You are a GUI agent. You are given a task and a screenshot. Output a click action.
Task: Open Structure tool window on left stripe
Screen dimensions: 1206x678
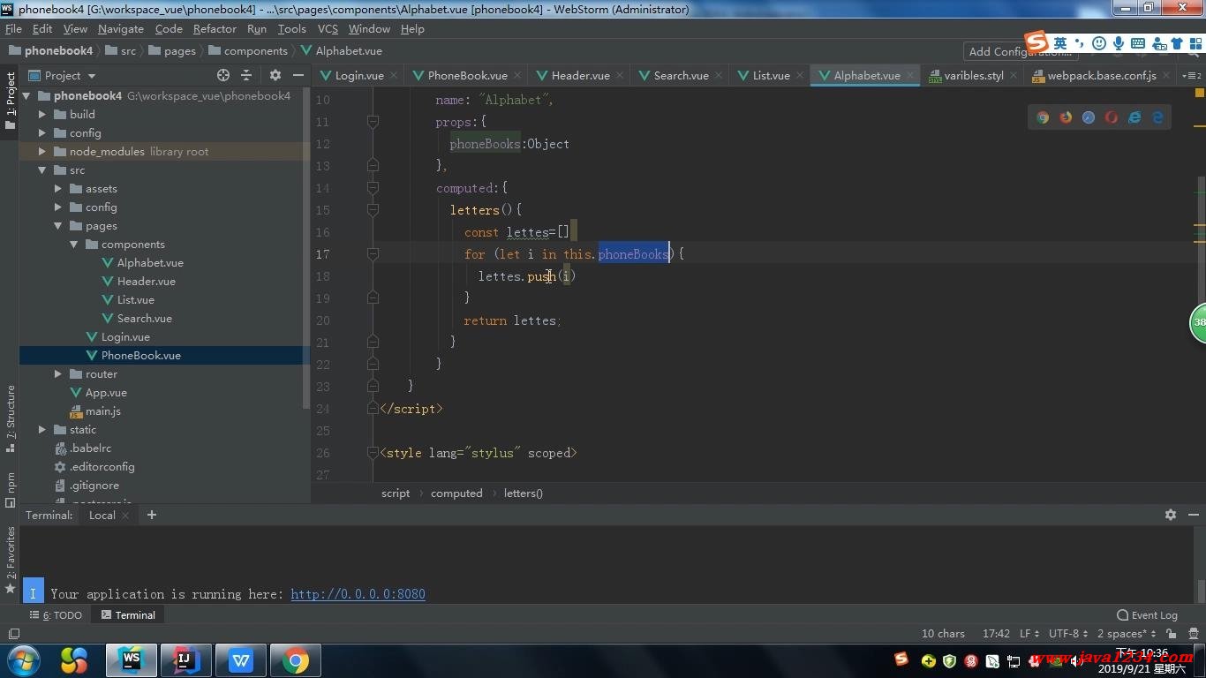pyautogui.click(x=11, y=419)
